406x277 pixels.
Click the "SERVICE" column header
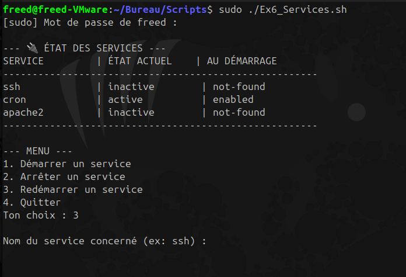coord(23,61)
